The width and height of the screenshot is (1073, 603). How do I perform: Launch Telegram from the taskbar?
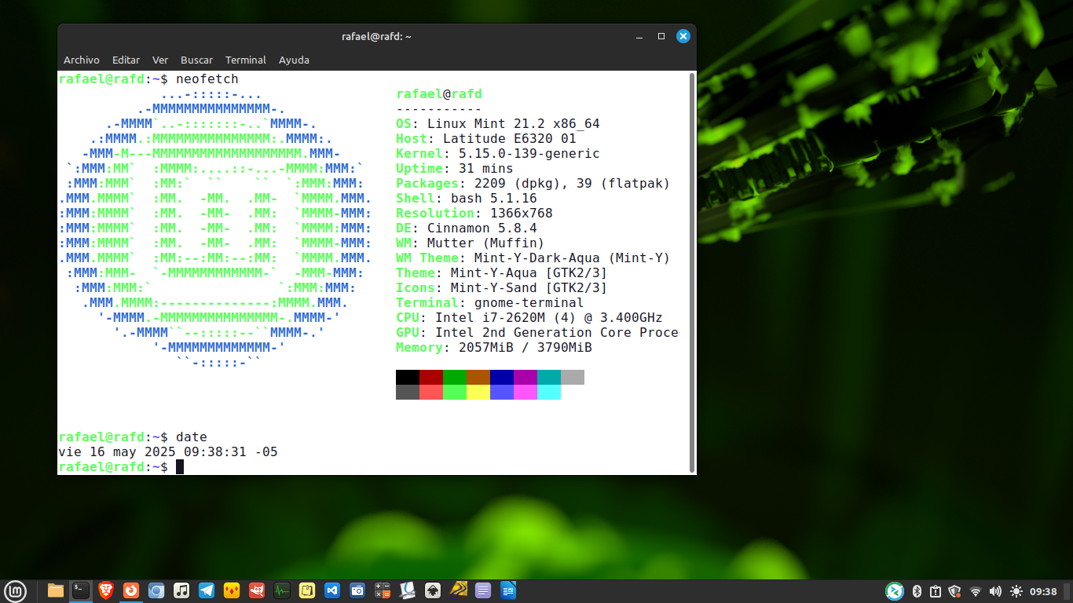[x=207, y=590]
